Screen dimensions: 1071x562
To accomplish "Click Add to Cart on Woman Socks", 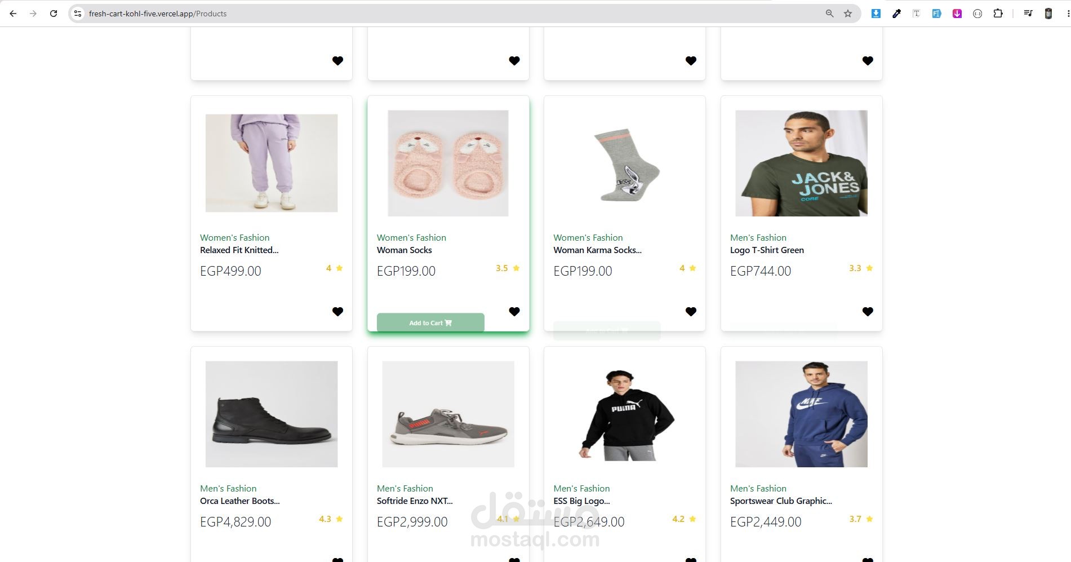I will point(430,323).
